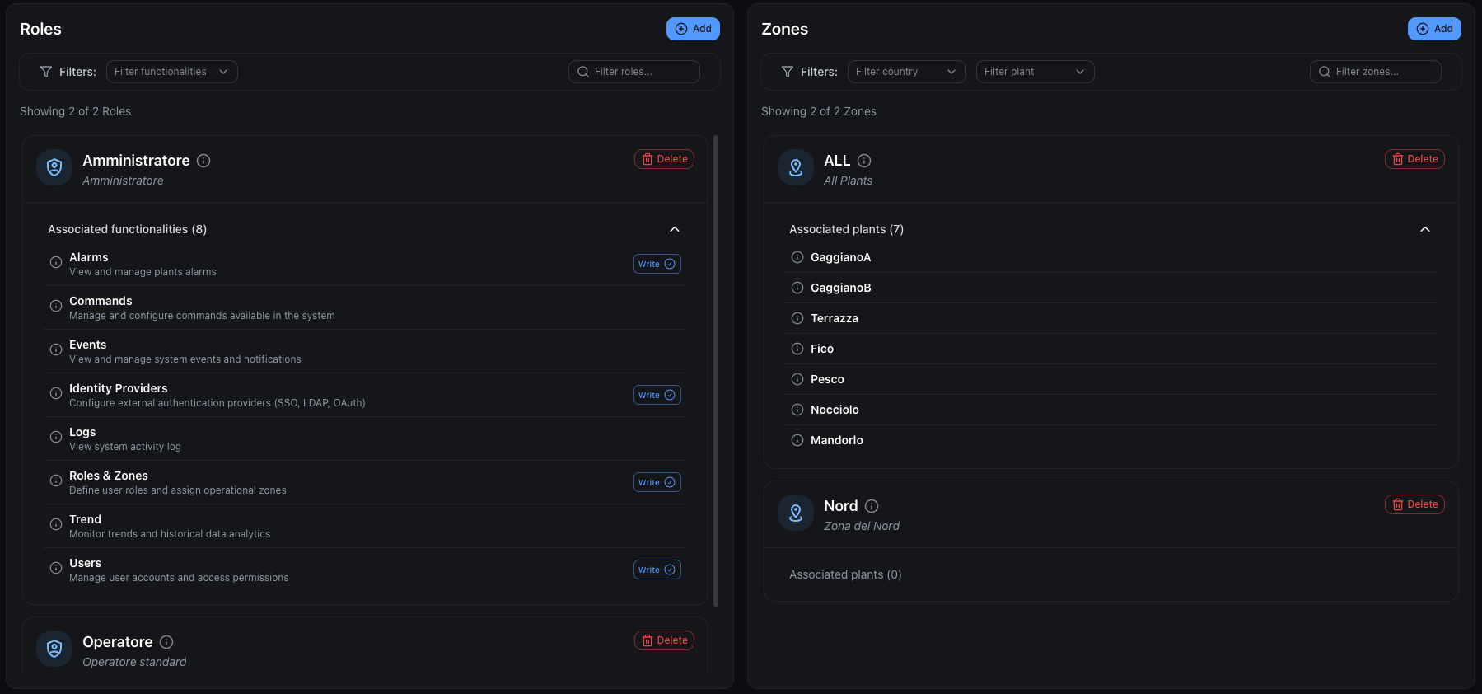Click the info icon beside Identity Providers
1482x694 pixels.
coord(56,393)
